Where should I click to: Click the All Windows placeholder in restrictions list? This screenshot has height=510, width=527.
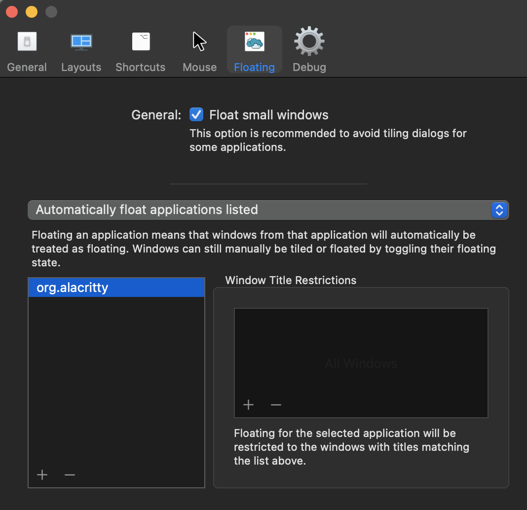(x=361, y=364)
